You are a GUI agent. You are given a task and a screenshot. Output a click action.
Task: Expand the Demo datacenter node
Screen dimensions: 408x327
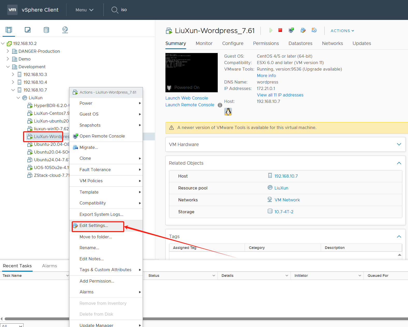click(x=8, y=59)
